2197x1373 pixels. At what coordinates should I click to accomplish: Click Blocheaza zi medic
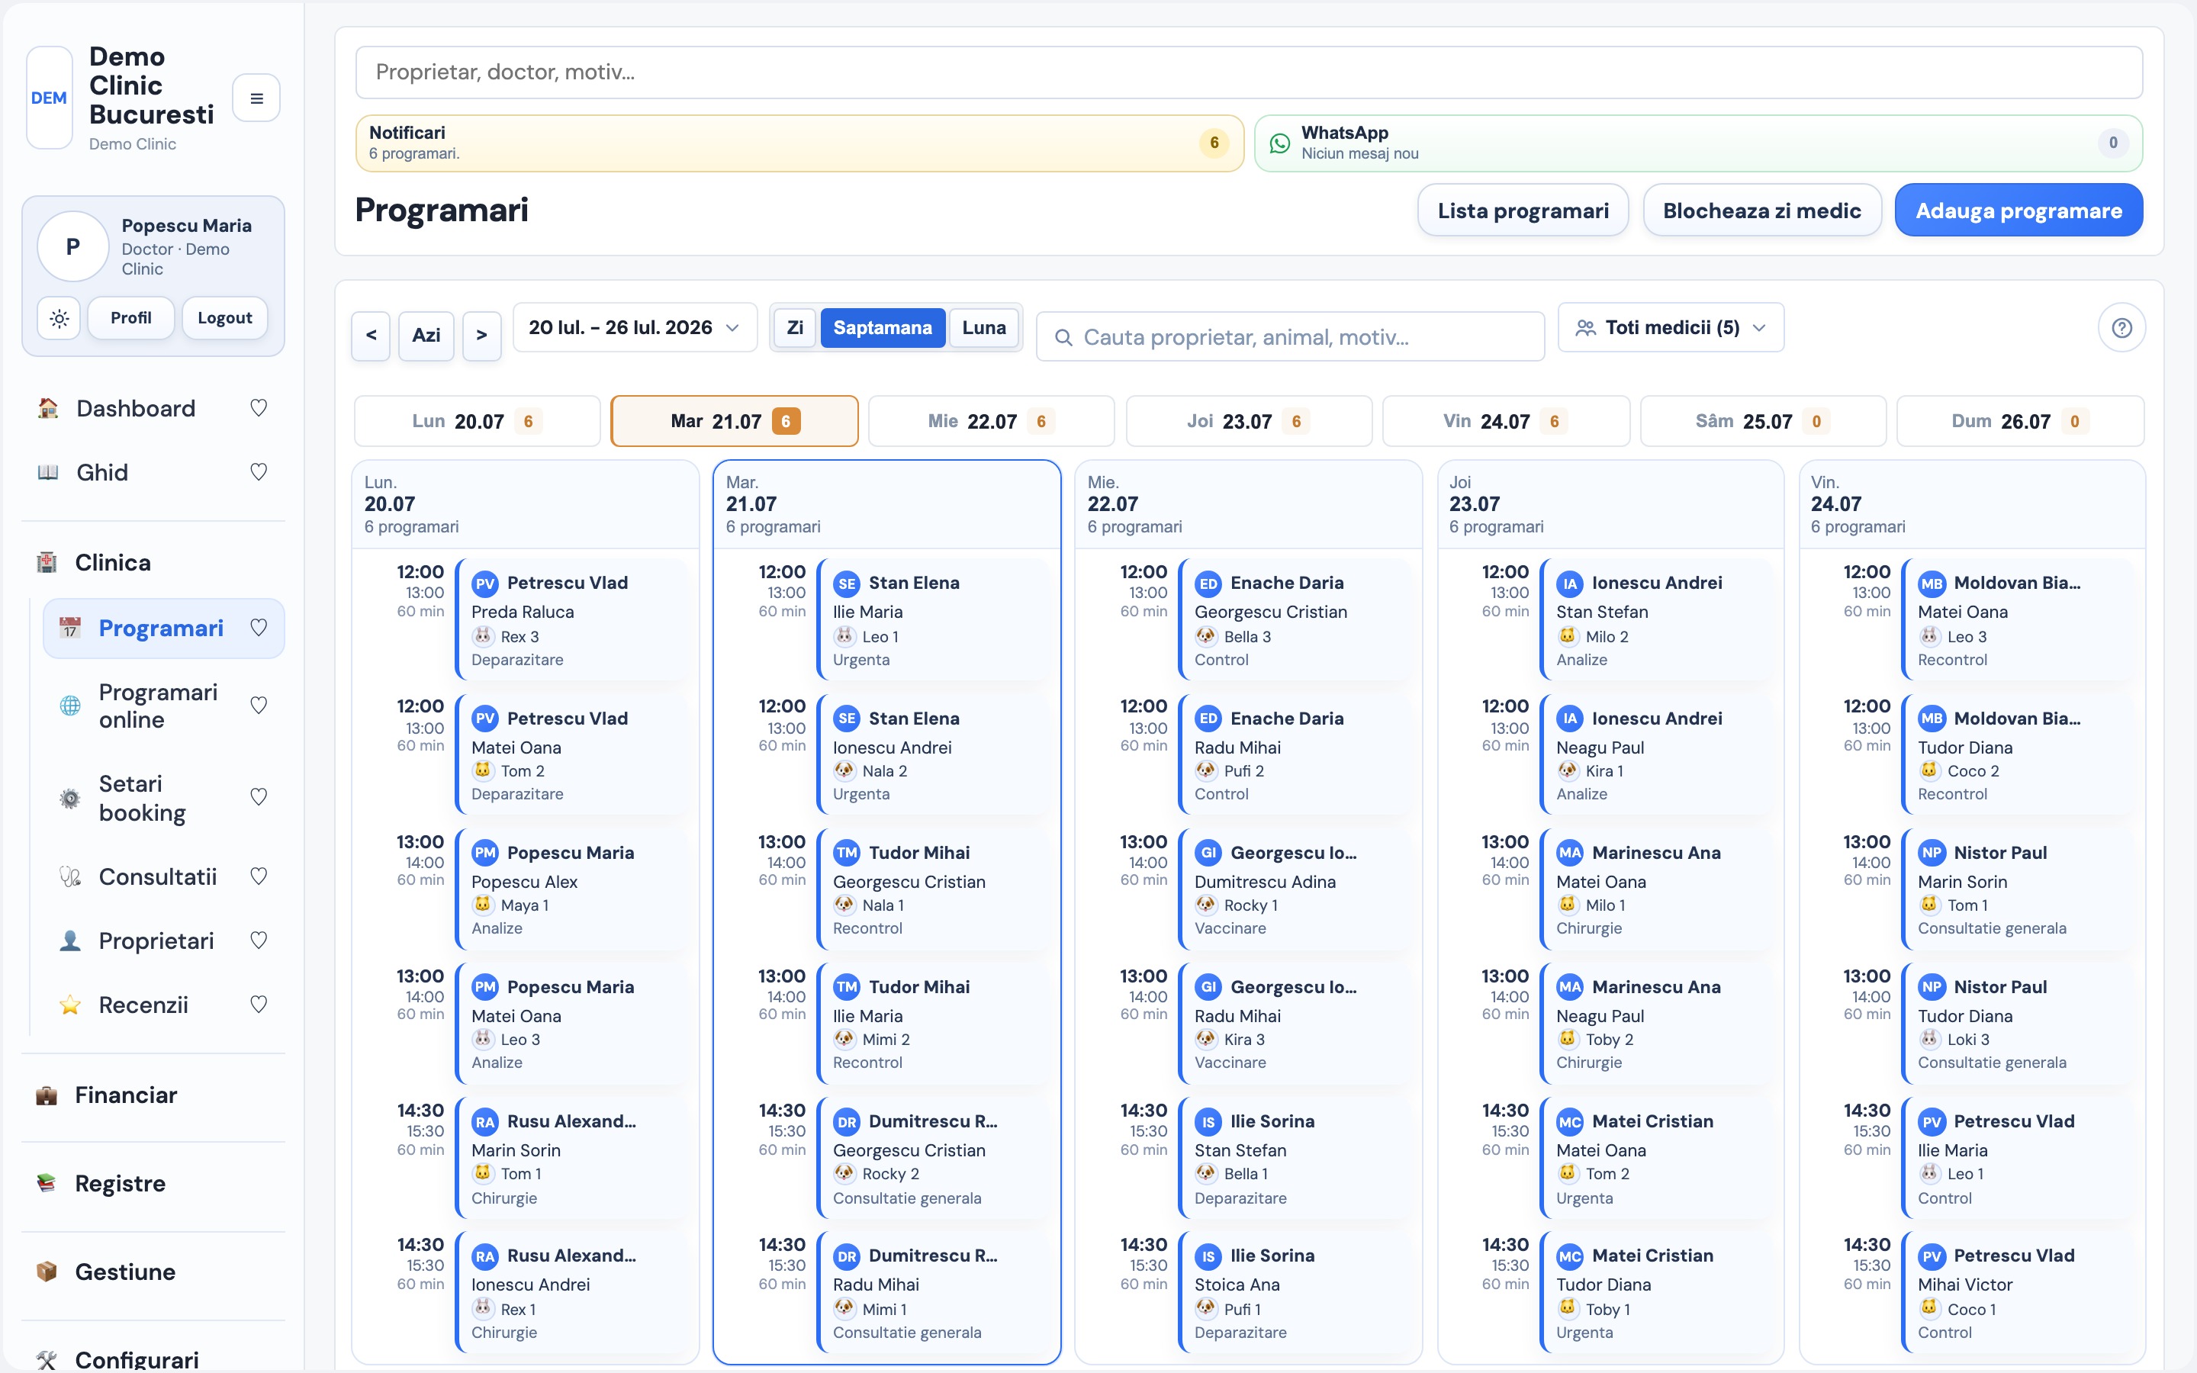[1761, 211]
